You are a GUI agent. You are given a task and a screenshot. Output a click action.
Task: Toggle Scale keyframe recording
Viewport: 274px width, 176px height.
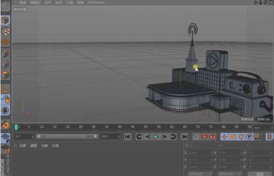coord(233,136)
